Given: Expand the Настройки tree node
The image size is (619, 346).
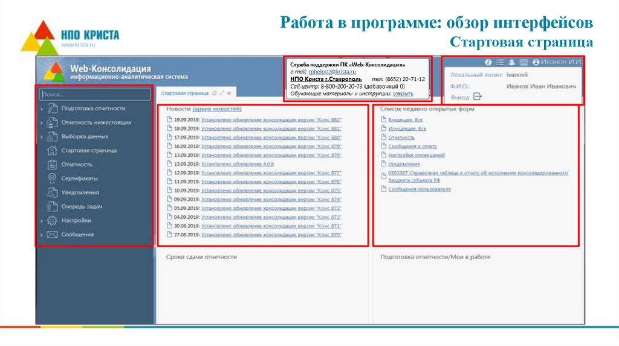Looking at the screenshot, I should (x=42, y=221).
